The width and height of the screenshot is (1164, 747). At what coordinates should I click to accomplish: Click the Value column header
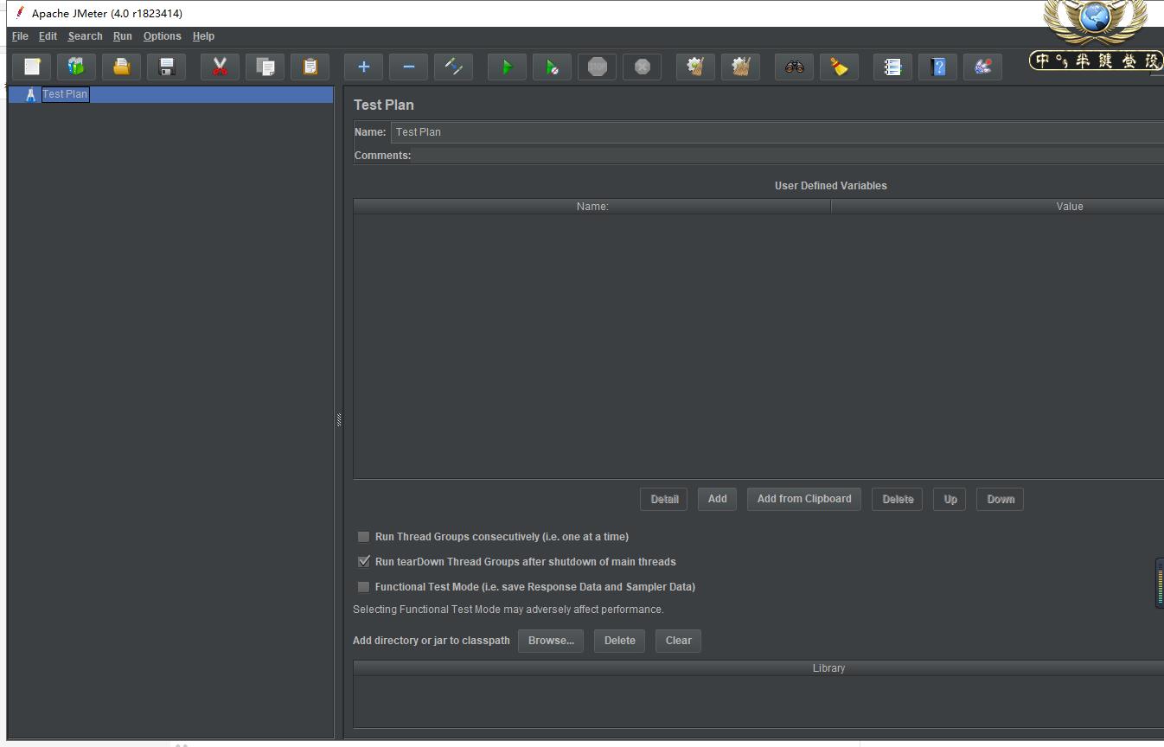[998, 207]
